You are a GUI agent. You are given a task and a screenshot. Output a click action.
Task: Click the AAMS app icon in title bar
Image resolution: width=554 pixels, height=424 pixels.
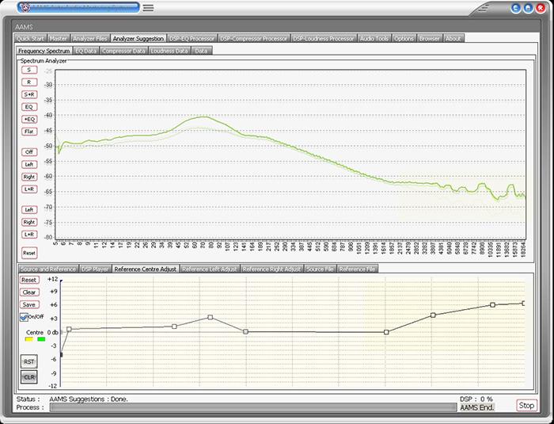coord(25,7)
